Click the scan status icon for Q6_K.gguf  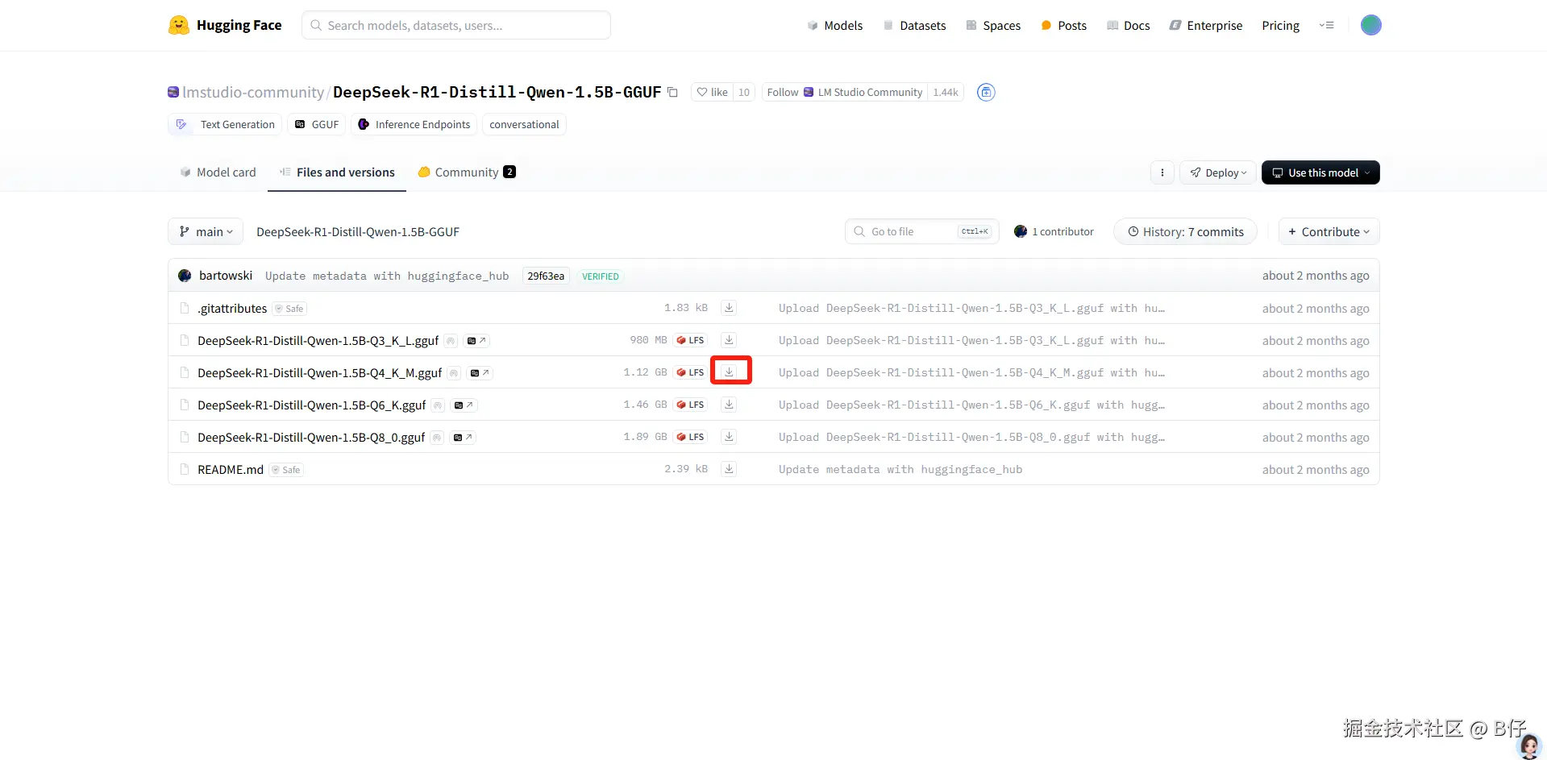[x=438, y=405]
